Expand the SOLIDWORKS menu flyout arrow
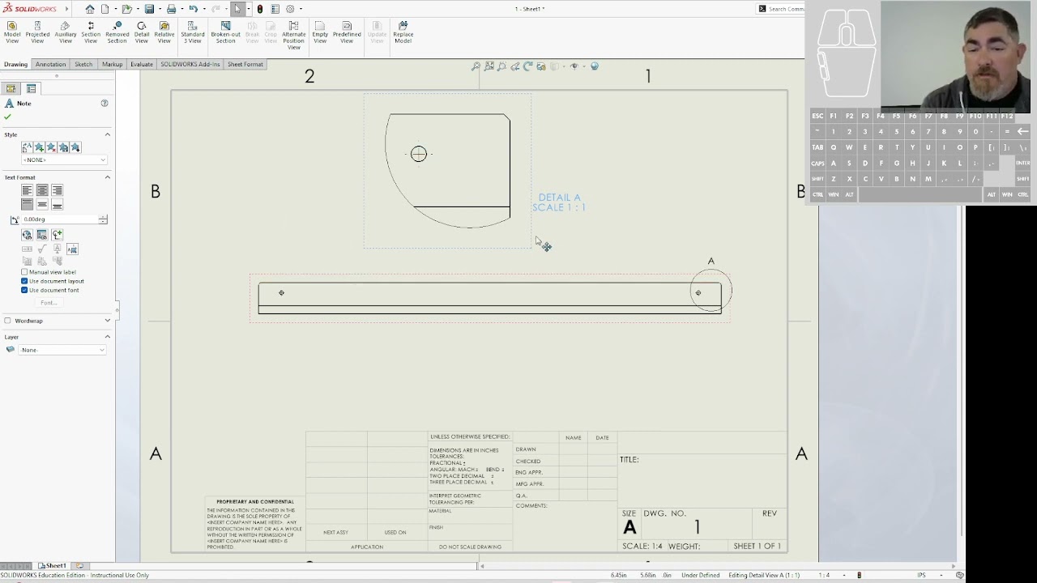Viewport: 1037px width, 583px height. pyautogui.click(x=66, y=9)
